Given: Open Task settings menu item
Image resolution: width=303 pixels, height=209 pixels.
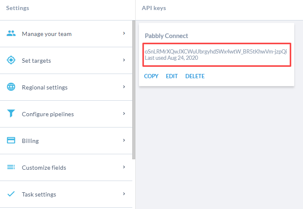Looking at the screenshot, I should (x=66, y=194).
